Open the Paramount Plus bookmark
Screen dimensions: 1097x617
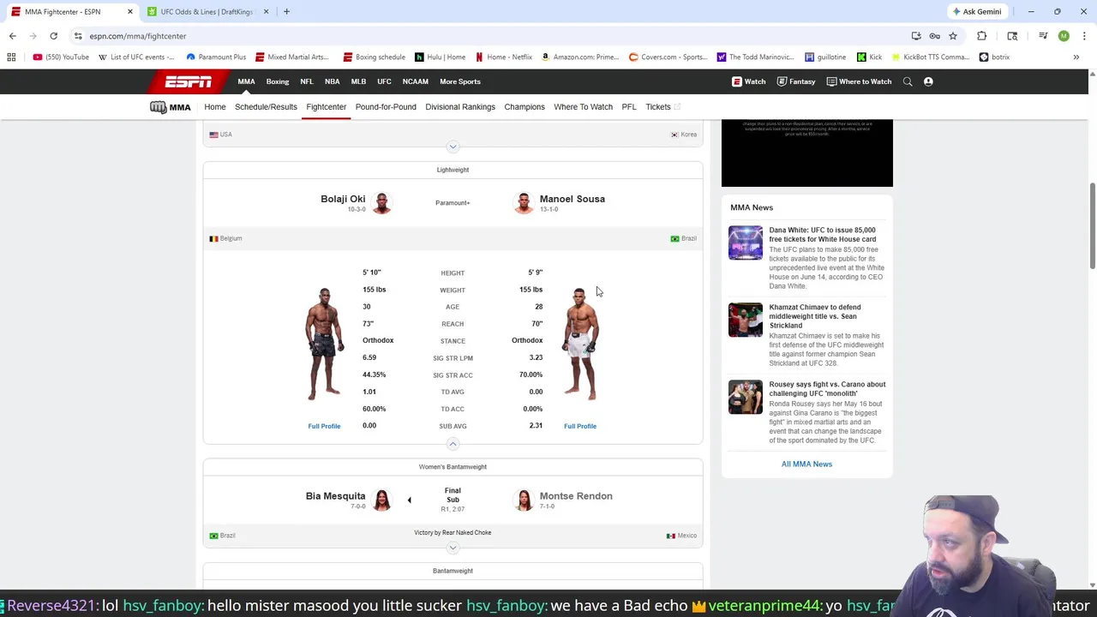click(216, 57)
